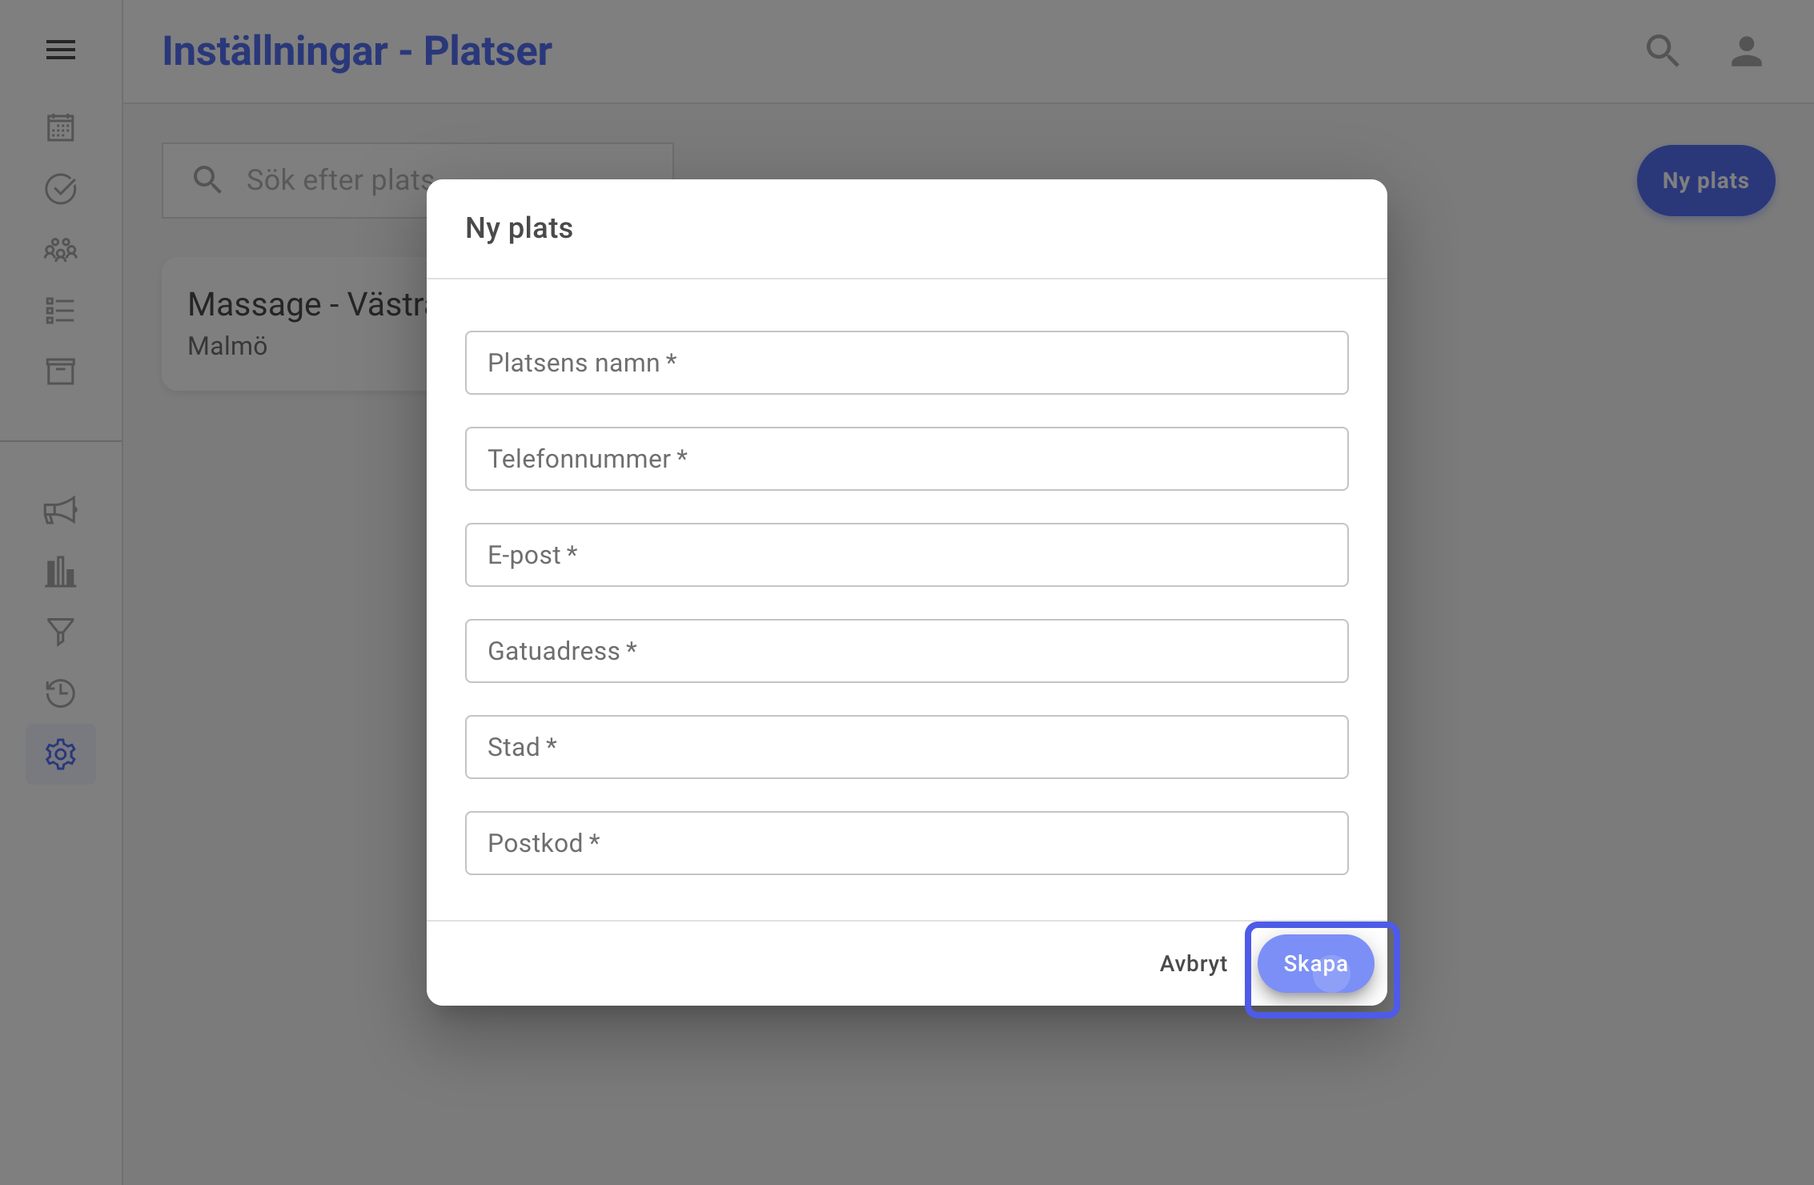Open the megaphone marketing icon
Image resolution: width=1814 pixels, height=1185 pixels.
61,511
